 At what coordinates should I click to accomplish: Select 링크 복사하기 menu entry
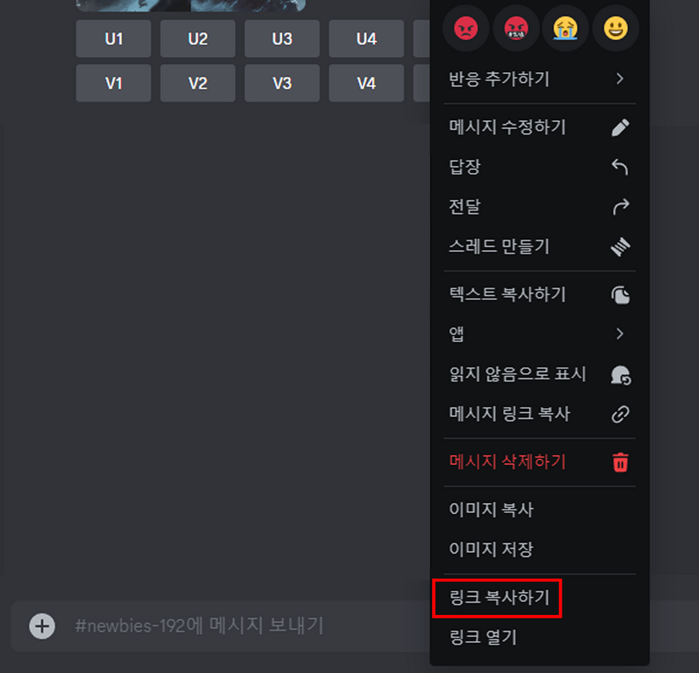[539, 598]
